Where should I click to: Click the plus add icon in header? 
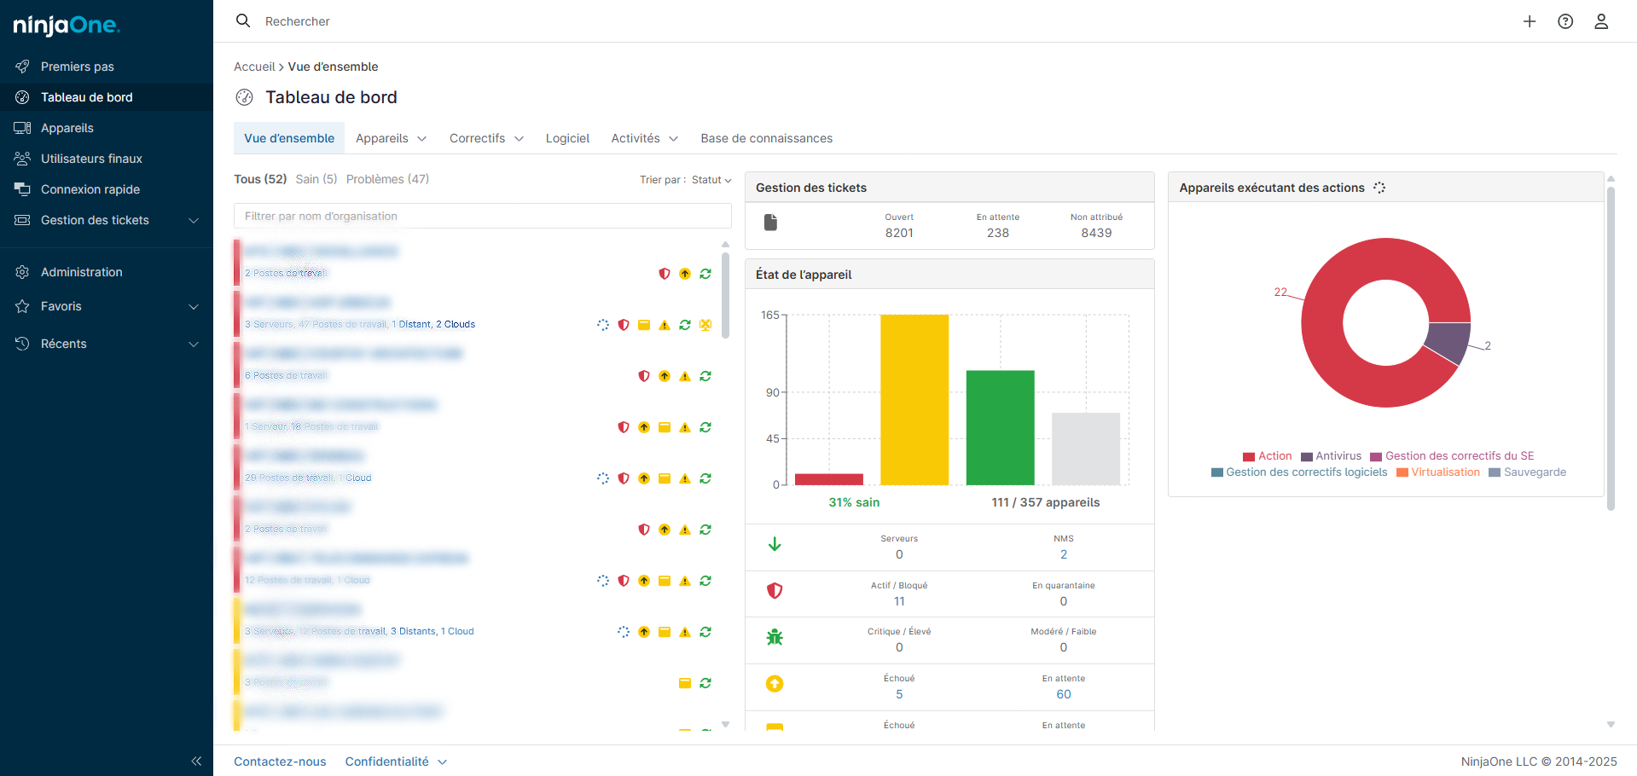coord(1529,21)
